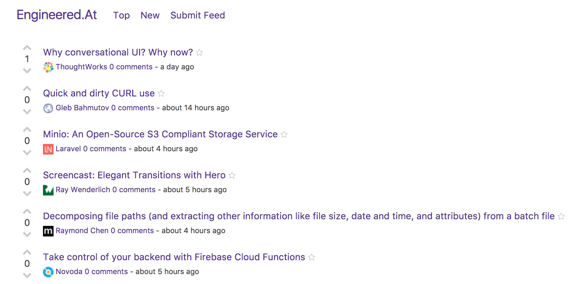The image size is (583, 284).
Task: Open the Engineered.At home link
Action: point(57,15)
